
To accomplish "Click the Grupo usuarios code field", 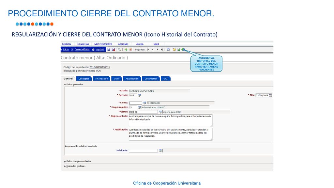I will (x=133, y=107).
